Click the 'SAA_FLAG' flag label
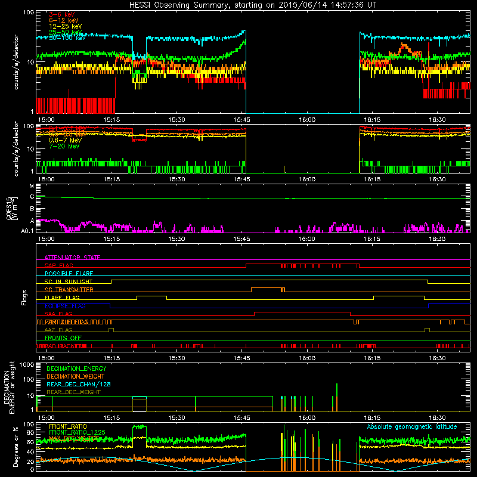This screenshot has height=477, width=477. pyautogui.click(x=58, y=314)
